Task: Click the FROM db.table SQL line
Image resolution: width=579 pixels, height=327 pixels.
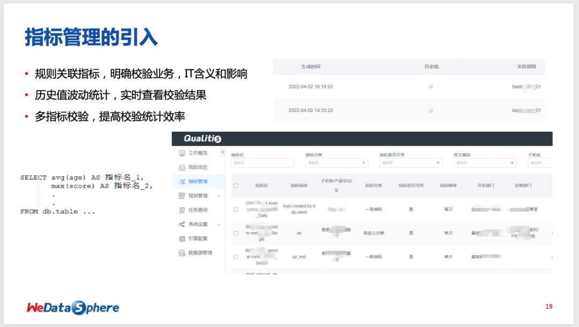Action: tap(57, 212)
